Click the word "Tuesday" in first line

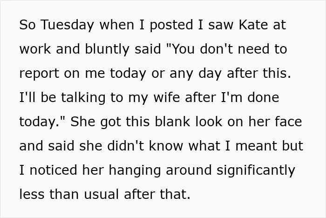(68, 26)
